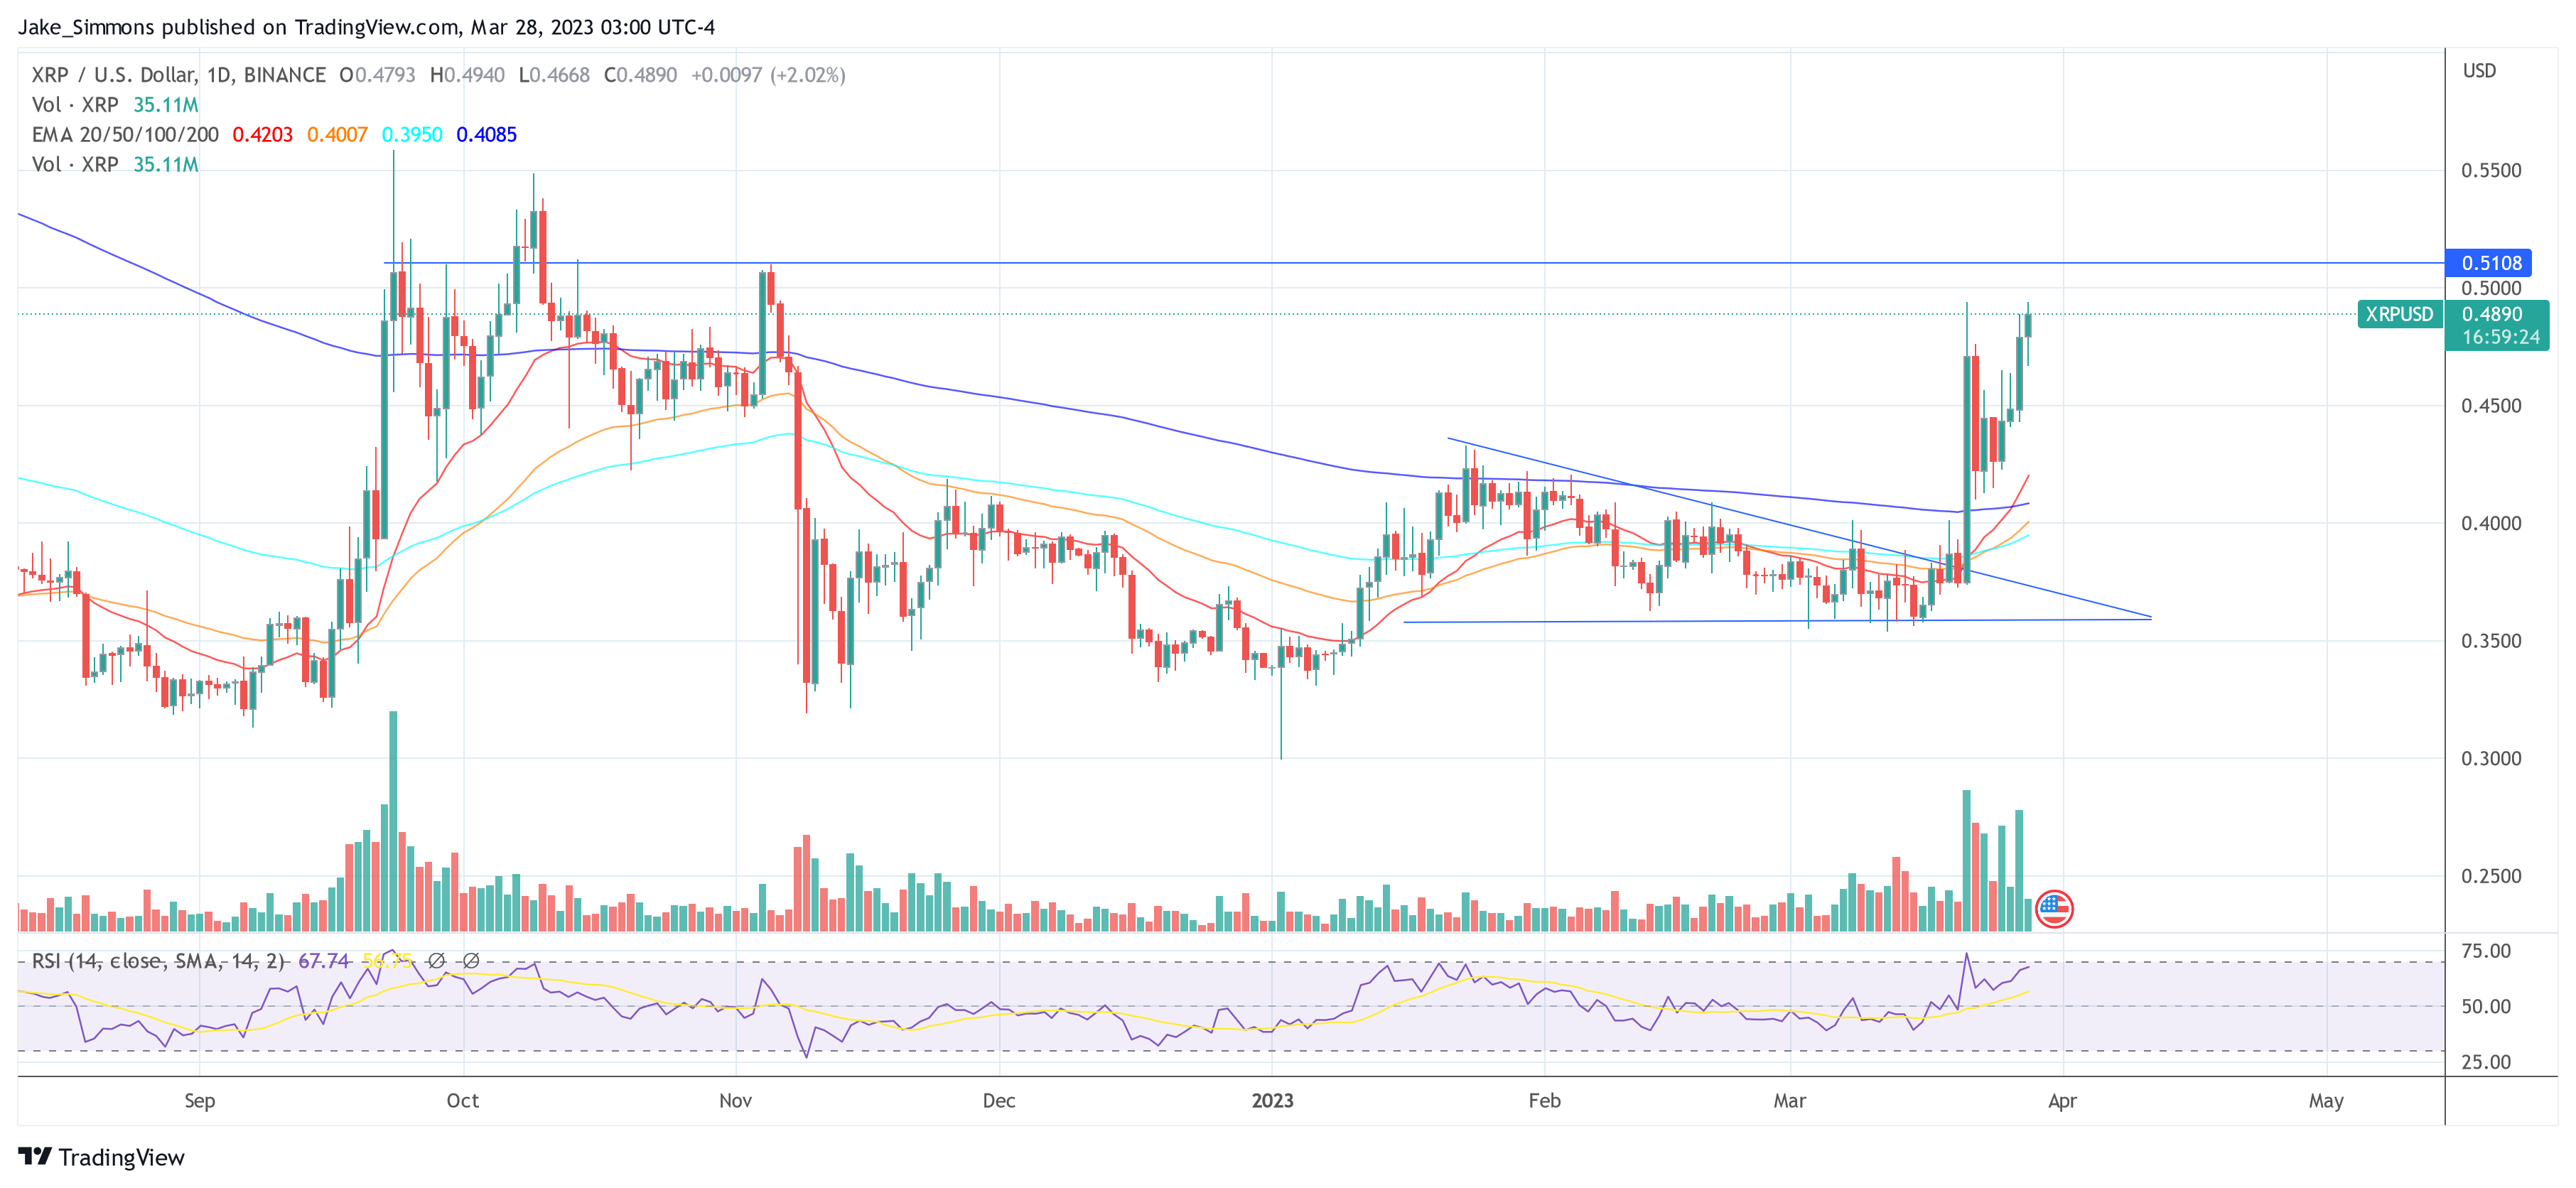The height and width of the screenshot is (1188, 2576).
Task: Click the Dec label on the time axis
Action: click(x=999, y=1101)
